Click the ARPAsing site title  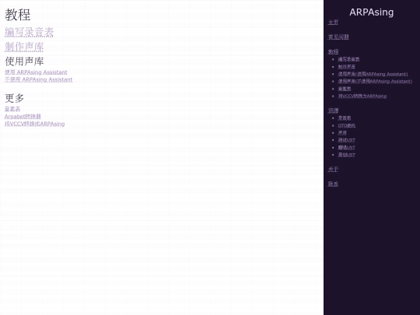pyautogui.click(x=372, y=12)
